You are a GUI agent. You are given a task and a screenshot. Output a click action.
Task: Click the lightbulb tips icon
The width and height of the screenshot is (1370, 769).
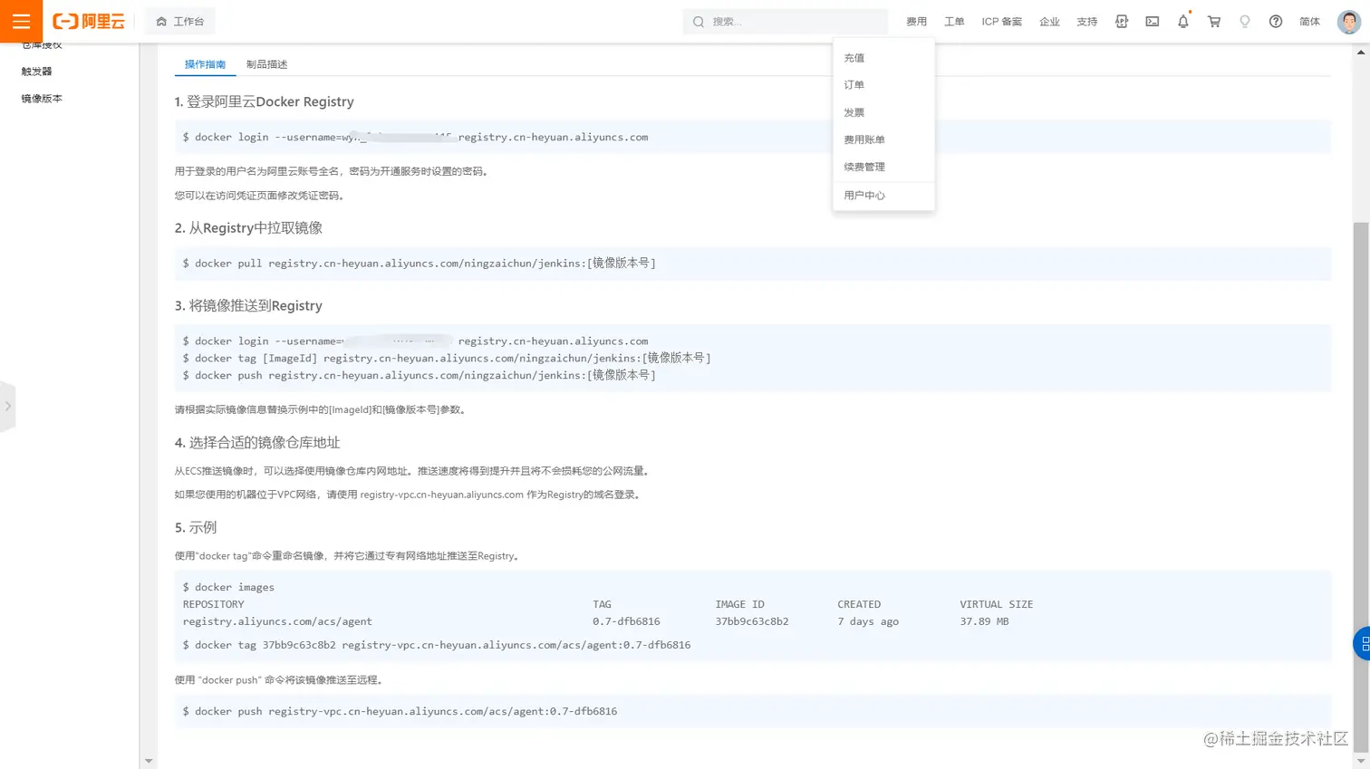point(1245,22)
